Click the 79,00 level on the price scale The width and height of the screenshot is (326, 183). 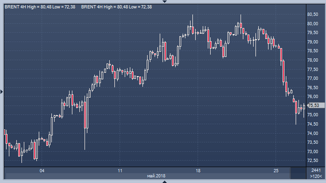[313, 42]
